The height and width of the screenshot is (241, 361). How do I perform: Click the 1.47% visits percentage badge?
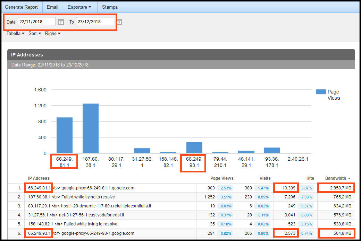[263, 188]
